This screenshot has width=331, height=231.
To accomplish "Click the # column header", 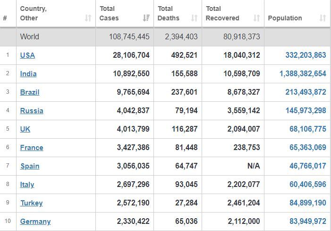I will [x=5, y=18].
